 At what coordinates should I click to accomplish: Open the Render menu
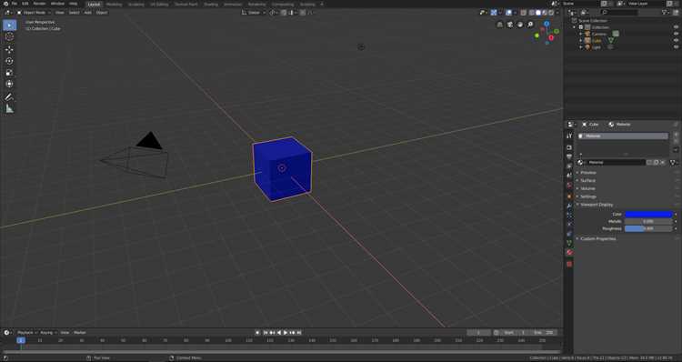pos(39,4)
